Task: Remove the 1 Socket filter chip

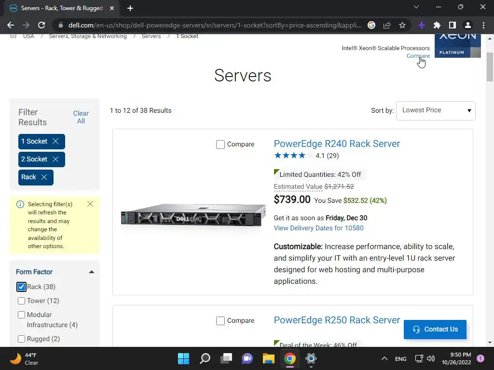Action: (55, 141)
